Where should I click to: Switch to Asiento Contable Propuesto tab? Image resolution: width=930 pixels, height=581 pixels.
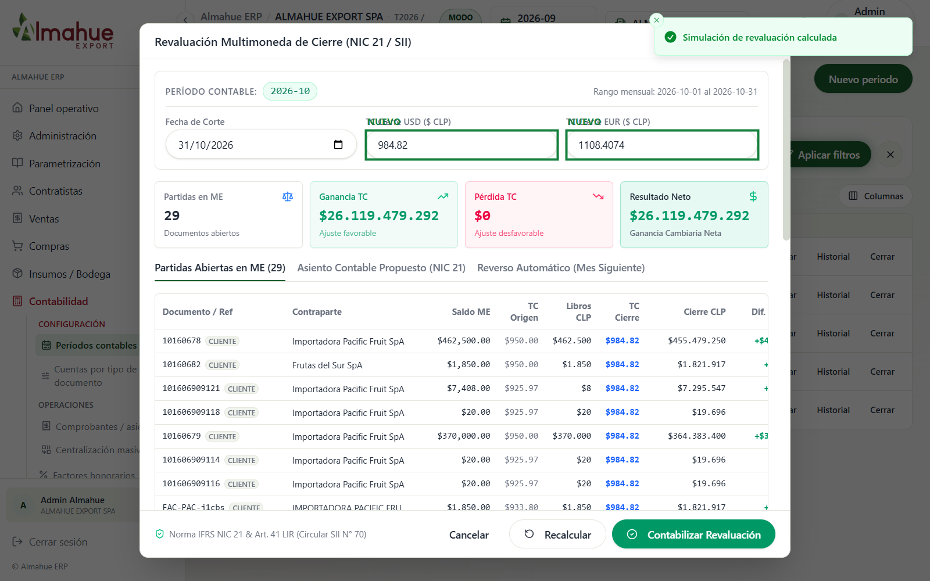tap(381, 268)
